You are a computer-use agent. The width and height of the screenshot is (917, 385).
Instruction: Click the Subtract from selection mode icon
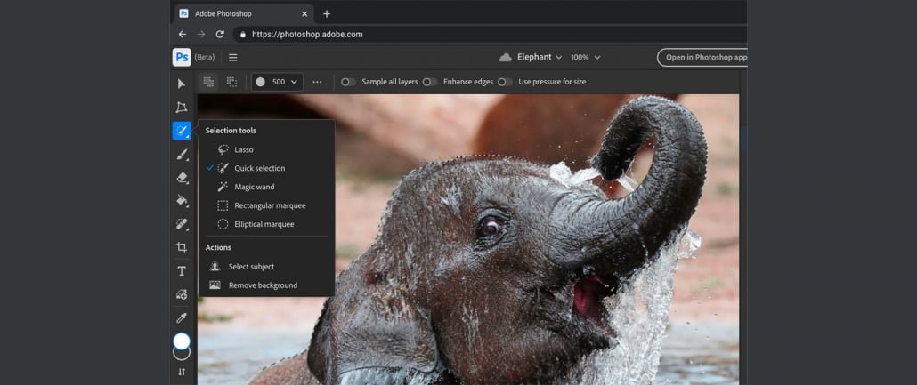pos(232,82)
